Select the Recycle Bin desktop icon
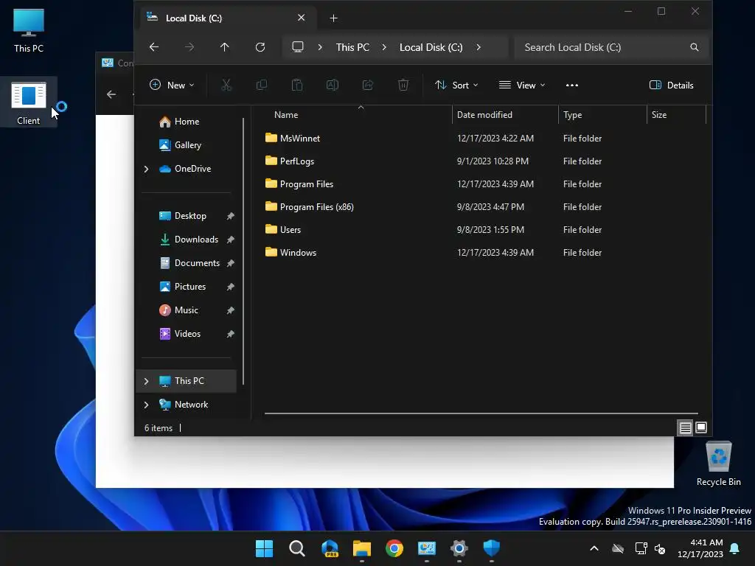755x566 pixels. pos(718,464)
